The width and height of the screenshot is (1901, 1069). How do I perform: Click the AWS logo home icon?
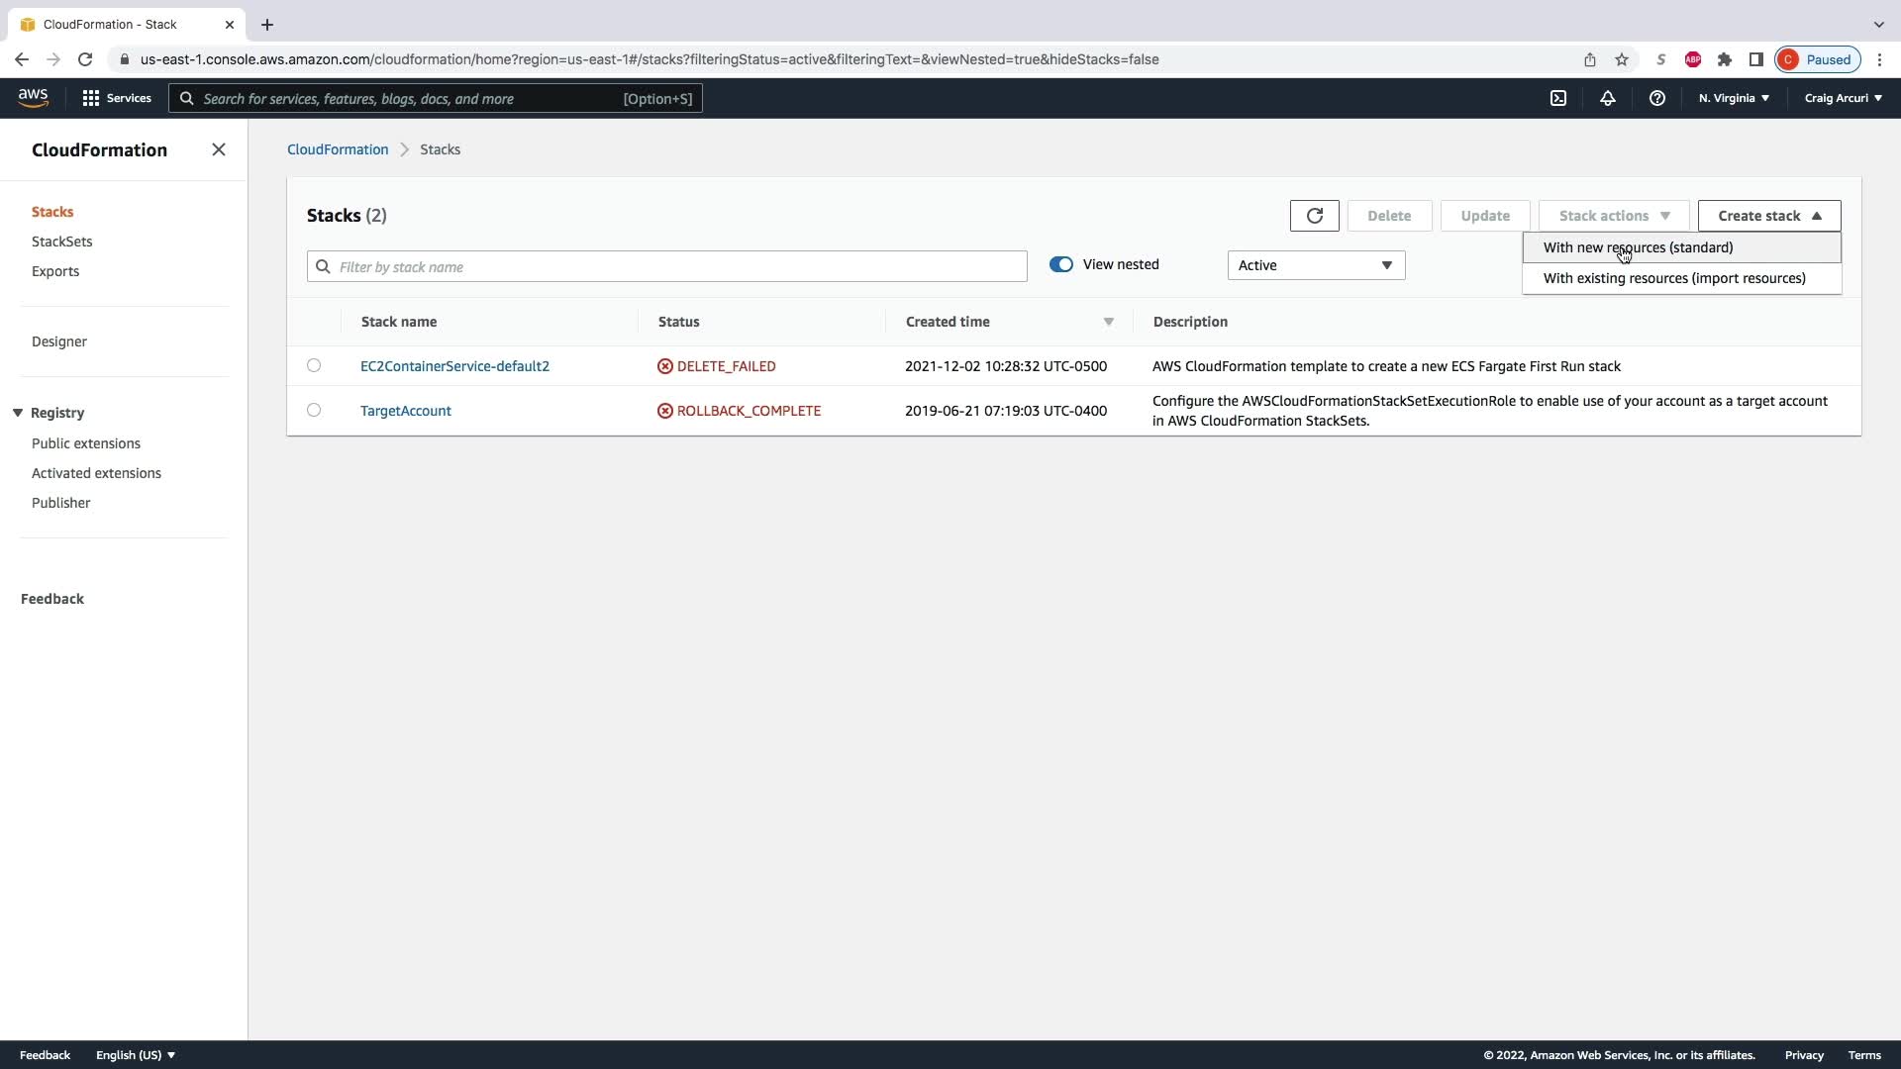coord(33,97)
